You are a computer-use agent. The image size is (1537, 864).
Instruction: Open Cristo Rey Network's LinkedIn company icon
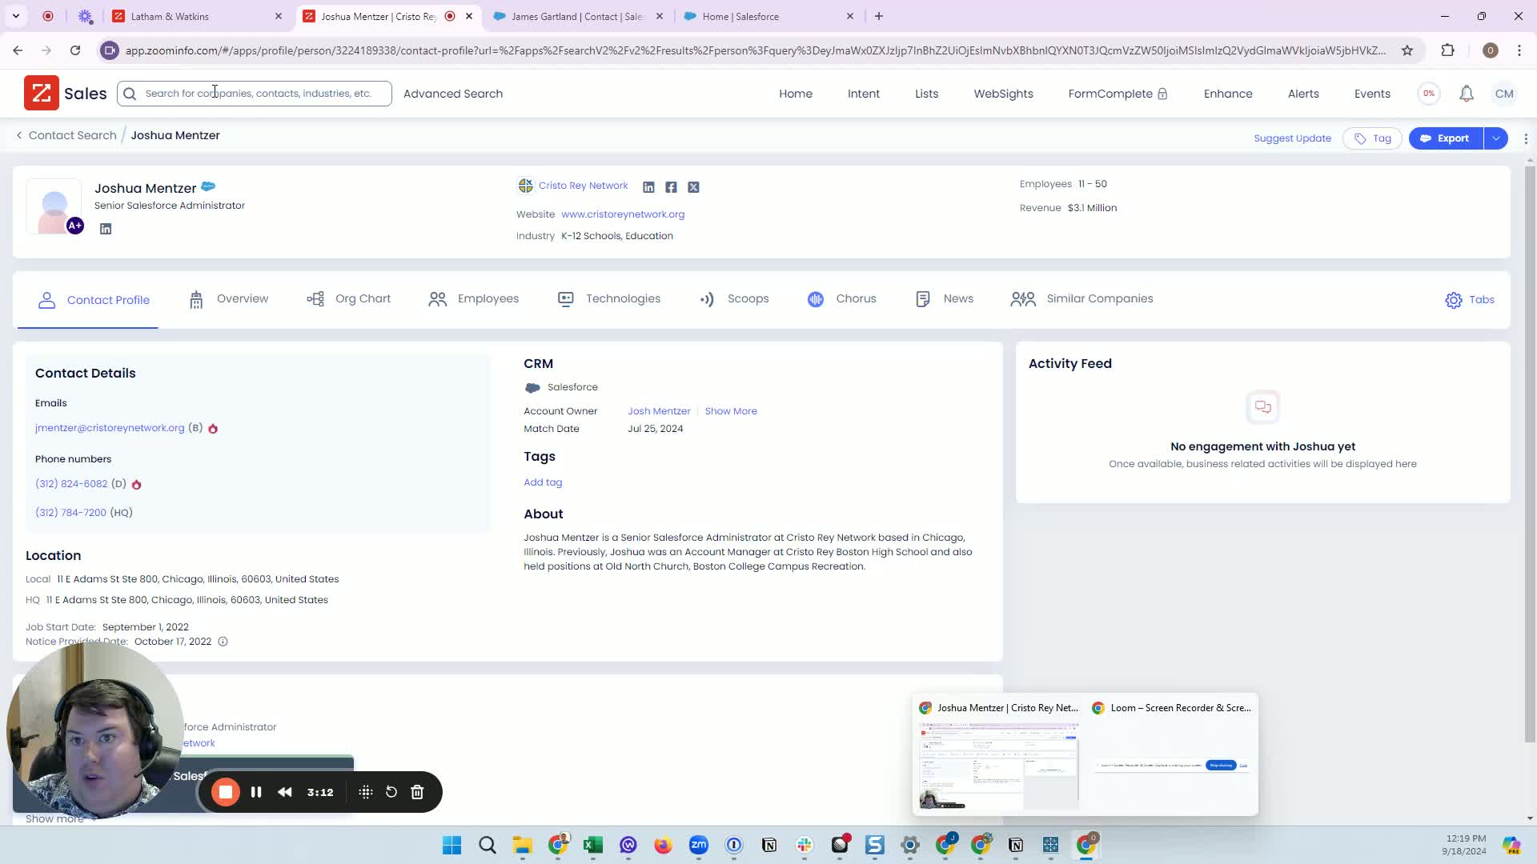click(x=648, y=187)
